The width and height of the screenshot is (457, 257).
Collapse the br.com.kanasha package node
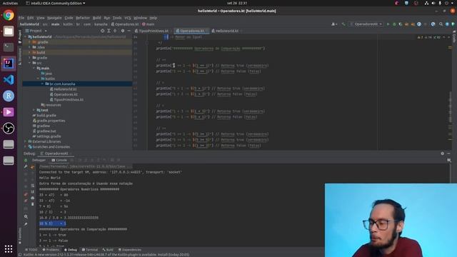(x=42, y=84)
